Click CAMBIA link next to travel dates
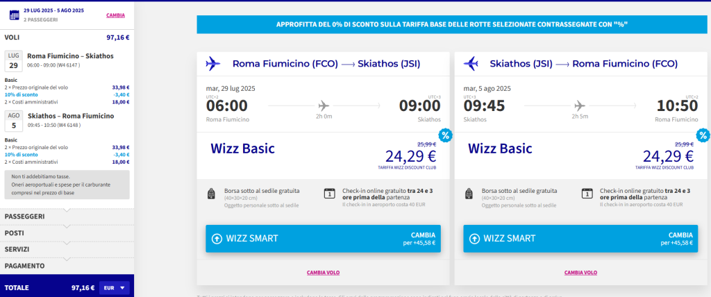The image size is (711, 297). coord(116,15)
